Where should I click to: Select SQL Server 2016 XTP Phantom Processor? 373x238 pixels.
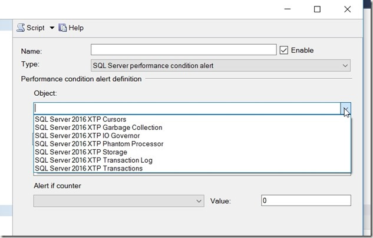(99, 144)
